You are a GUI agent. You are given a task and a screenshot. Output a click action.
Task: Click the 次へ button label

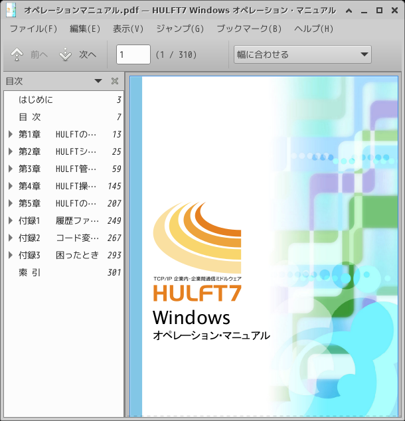88,54
